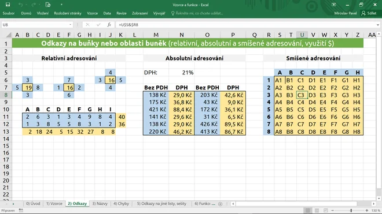Screen dimensions: 382x214
Task: Open Customize Quick Access Toolbar dropdown
Action: (61, 5)
